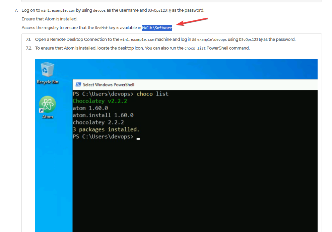The width and height of the screenshot is (332, 232).
Task: Click the 'atom 1.60.0' output line
Action: [x=90, y=108]
